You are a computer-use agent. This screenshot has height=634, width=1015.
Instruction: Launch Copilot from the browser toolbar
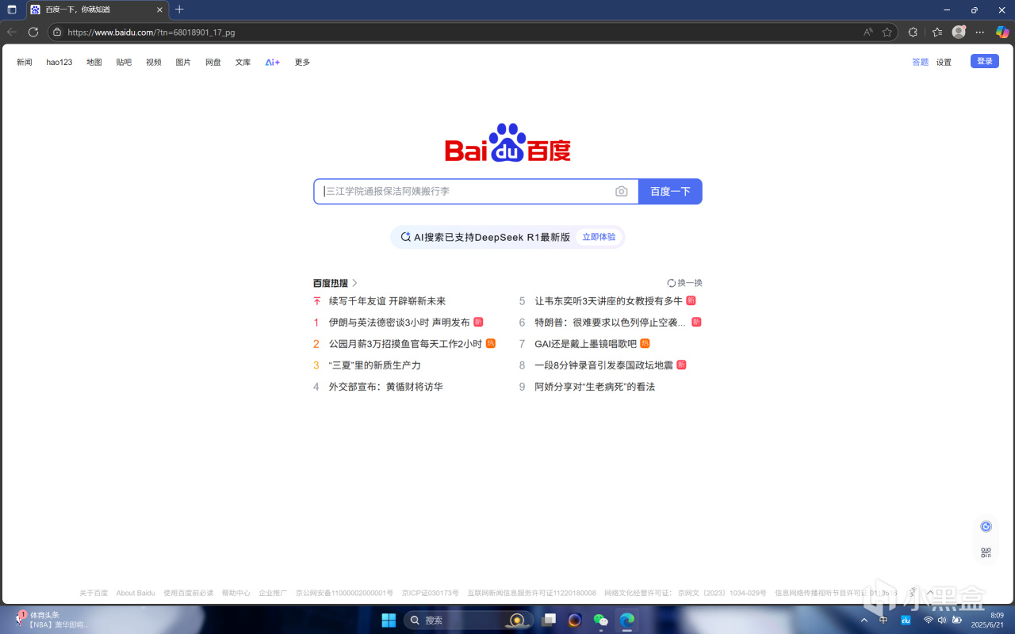[1002, 32]
